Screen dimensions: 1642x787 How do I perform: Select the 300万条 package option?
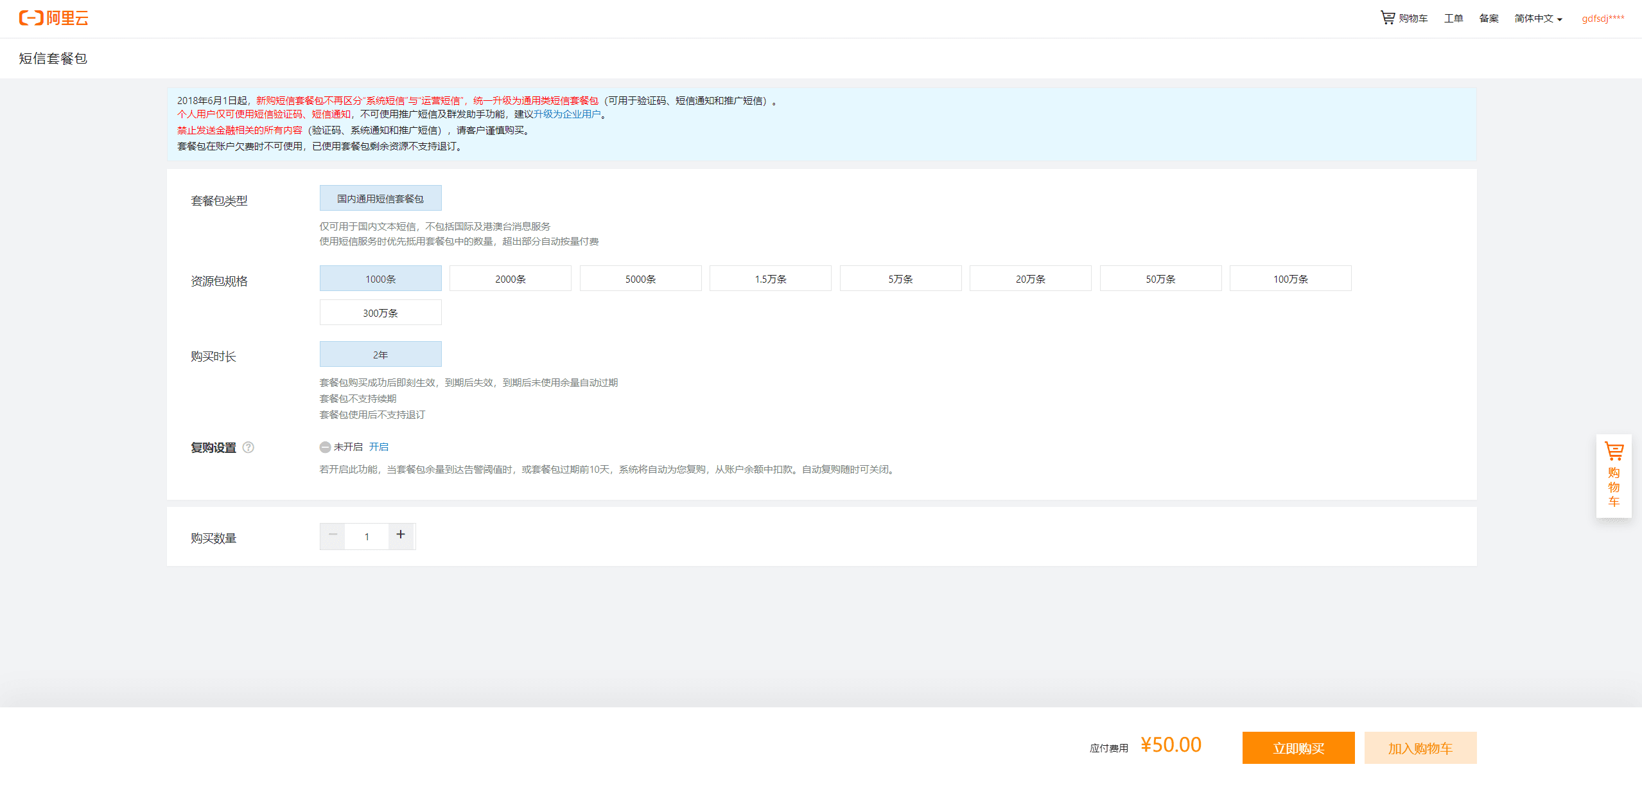380,313
